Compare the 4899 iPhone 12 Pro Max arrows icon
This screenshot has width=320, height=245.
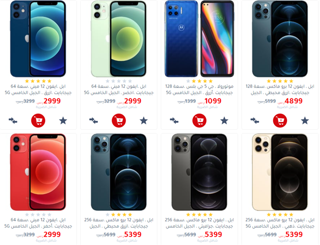(255, 120)
